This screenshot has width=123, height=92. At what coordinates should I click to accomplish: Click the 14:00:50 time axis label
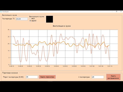pos(74,66)
